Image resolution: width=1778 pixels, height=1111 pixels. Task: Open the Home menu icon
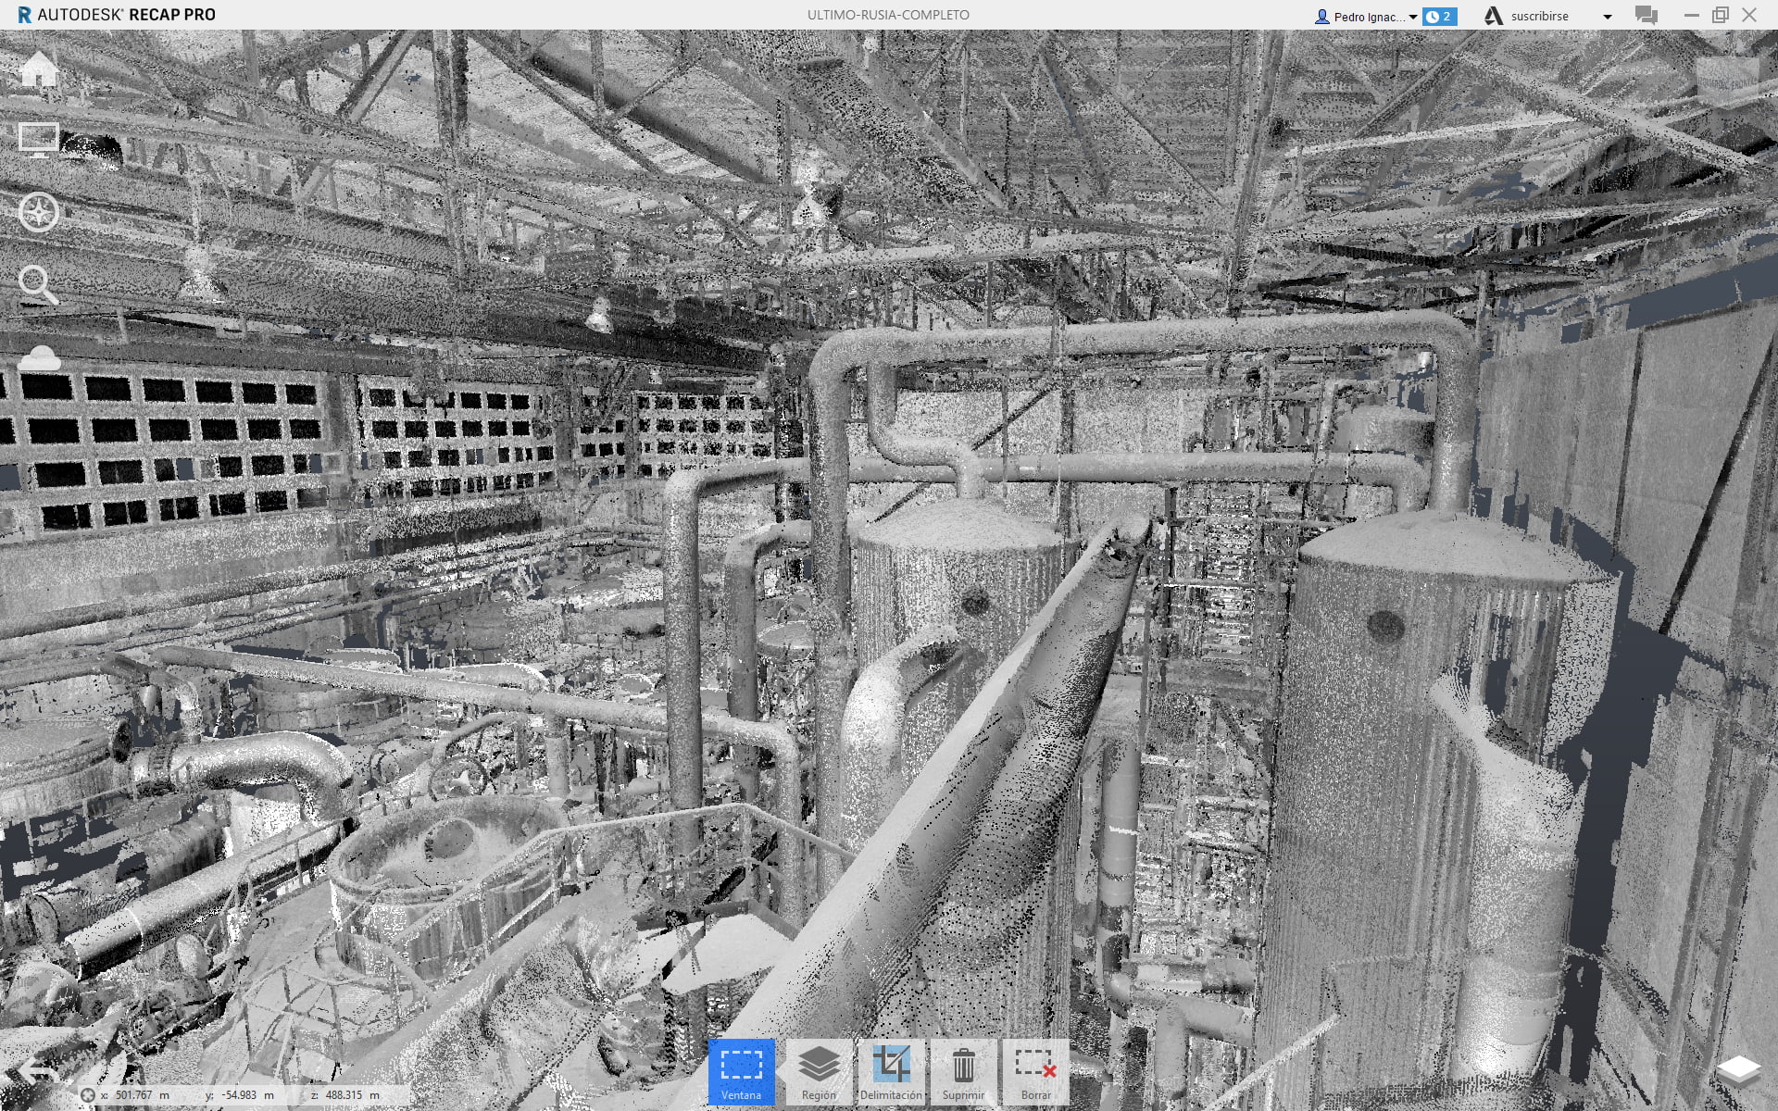39,69
